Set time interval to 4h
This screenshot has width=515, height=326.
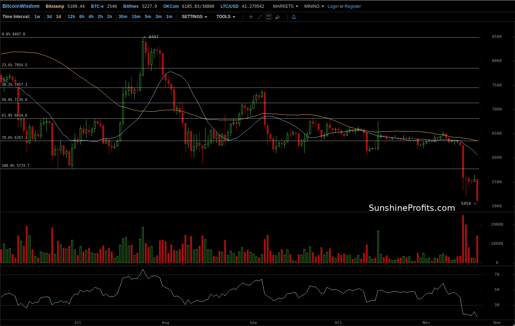click(91, 17)
